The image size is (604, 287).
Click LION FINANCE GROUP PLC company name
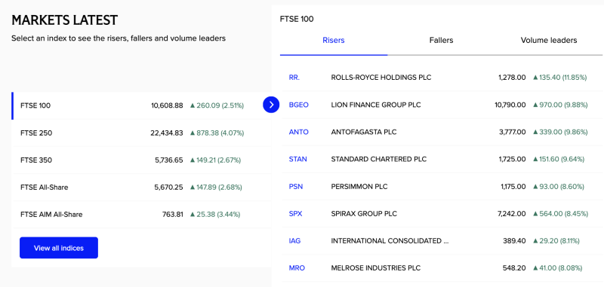pos(376,105)
